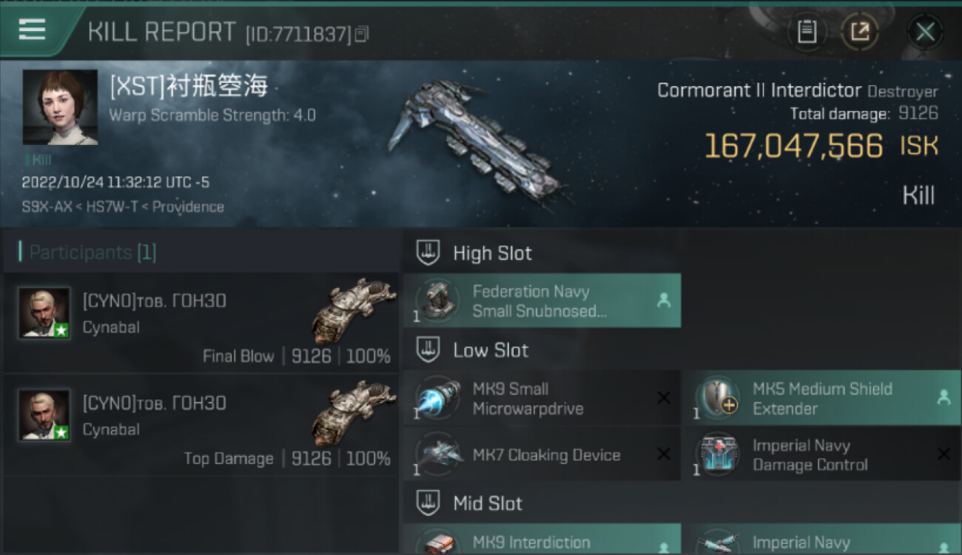This screenshot has width=962, height=555.
Task: Select the MK9 Small Microwarpdrive icon
Action: tap(437, 398)
